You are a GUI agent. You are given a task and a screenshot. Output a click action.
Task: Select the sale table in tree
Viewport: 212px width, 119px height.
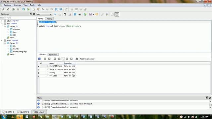coord(15,35)
